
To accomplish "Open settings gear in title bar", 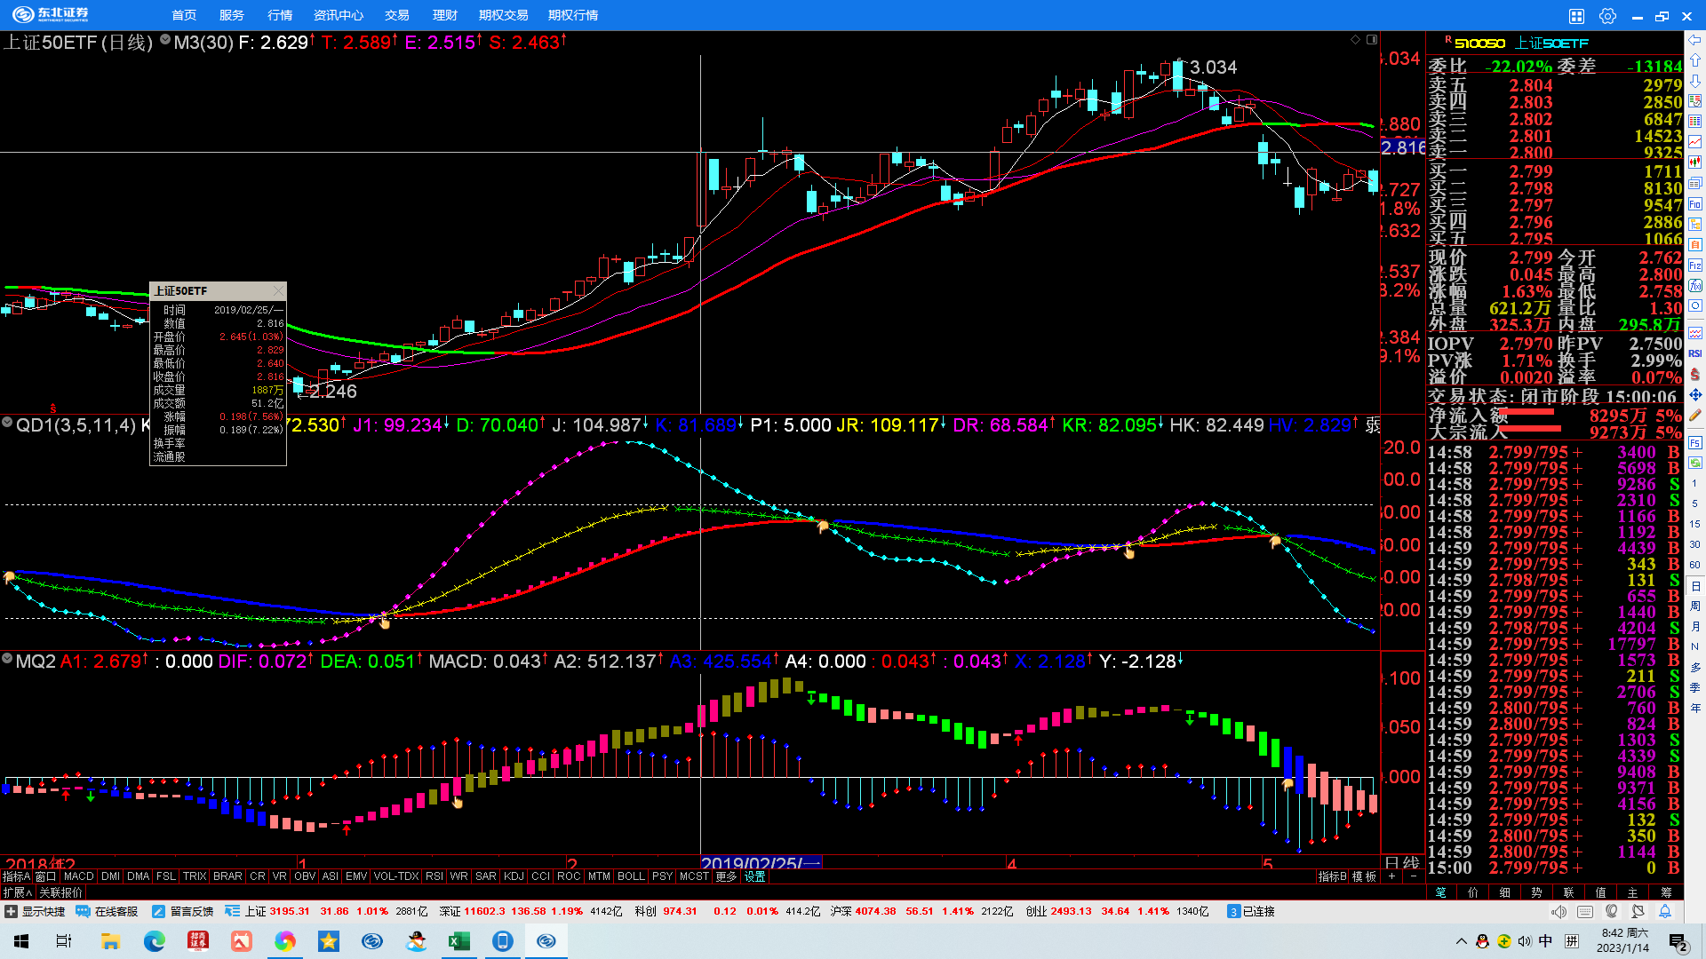I will point(1607,16).
